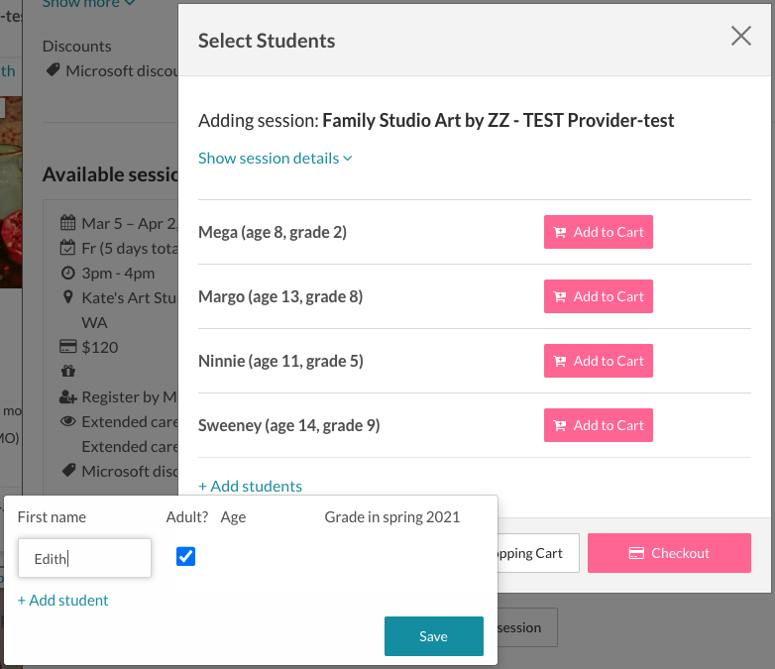Click + Add student link below name field

point(63,600)
